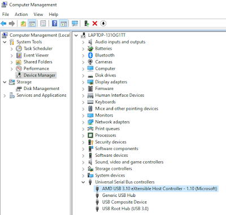Image resolution: width=226 pixels, height=215 pixels.
Task: Select Computer Management (Local) root
Action: [x=40, y=35]
